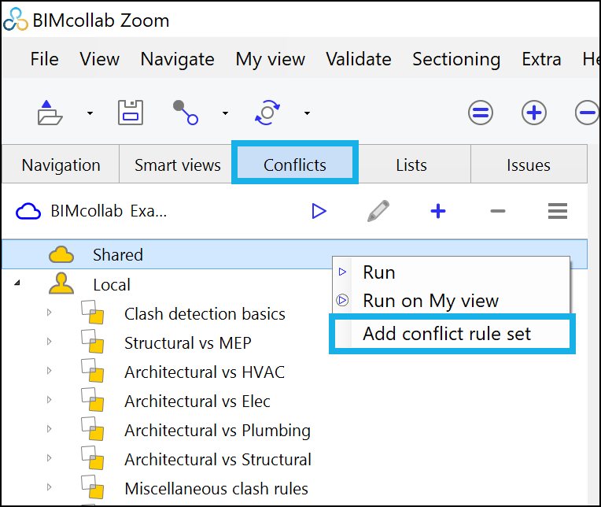Screen dimensions: 601x507
Task: Open the Extra menu
Action: (541, 59)
